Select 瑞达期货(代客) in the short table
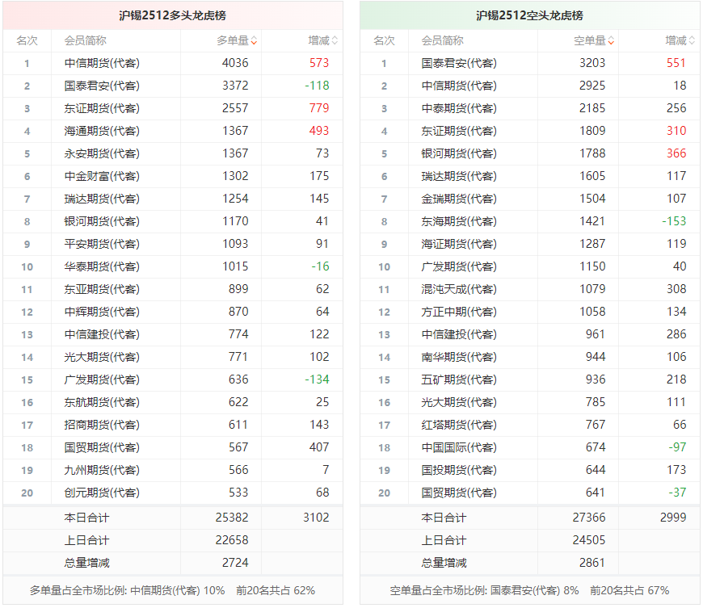This screenshot has height=608, width=703. (459, 176)
